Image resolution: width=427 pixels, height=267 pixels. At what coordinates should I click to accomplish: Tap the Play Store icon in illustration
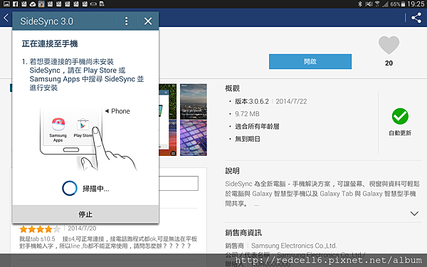click(83, 125)
